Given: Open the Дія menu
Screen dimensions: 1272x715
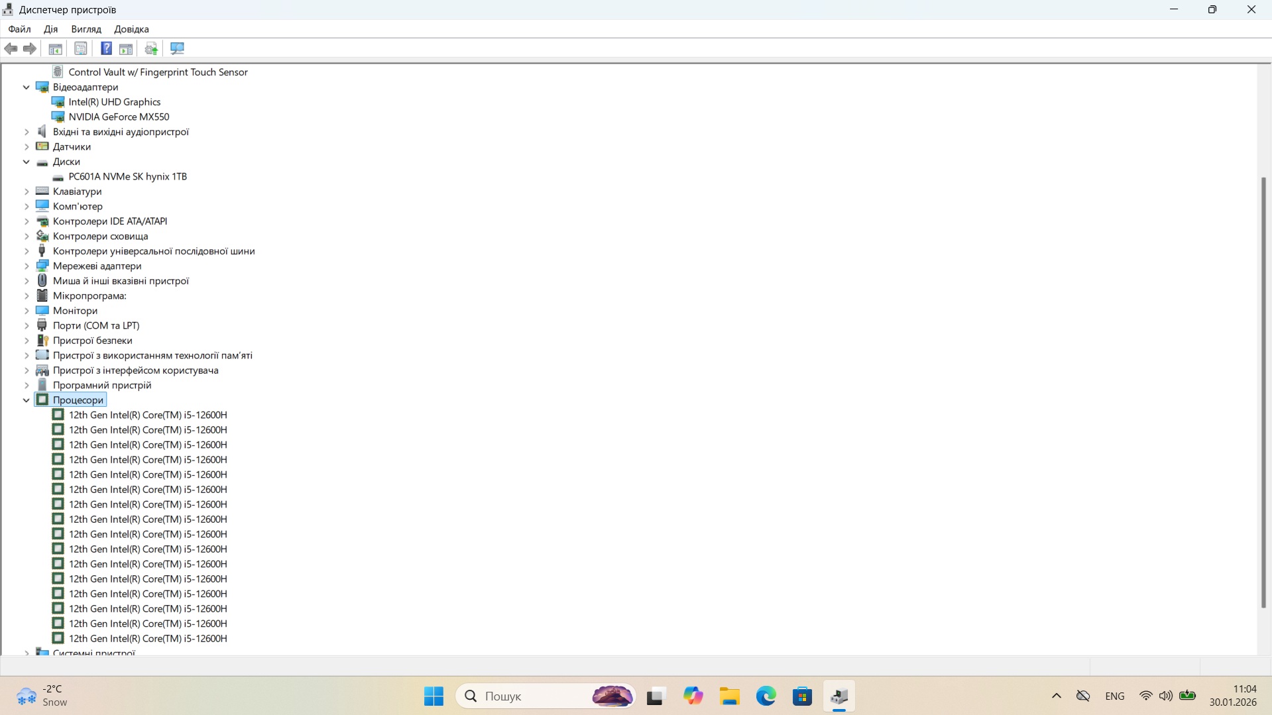Looking at the screenshot, I should point(50,29).
